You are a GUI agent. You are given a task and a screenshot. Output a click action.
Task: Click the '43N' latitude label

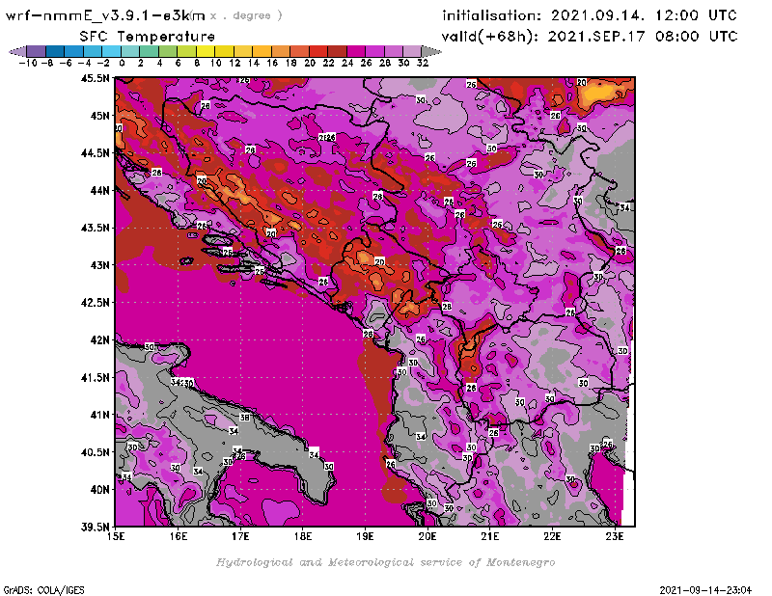click(99, 265)
